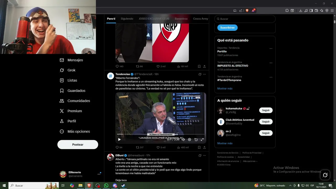This screenshot has height=189, width=336.
Task: Open browser downloads icon
Action: (x=301, y=10)
